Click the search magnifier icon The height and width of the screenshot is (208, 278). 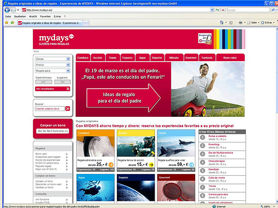tap(273, 10)
